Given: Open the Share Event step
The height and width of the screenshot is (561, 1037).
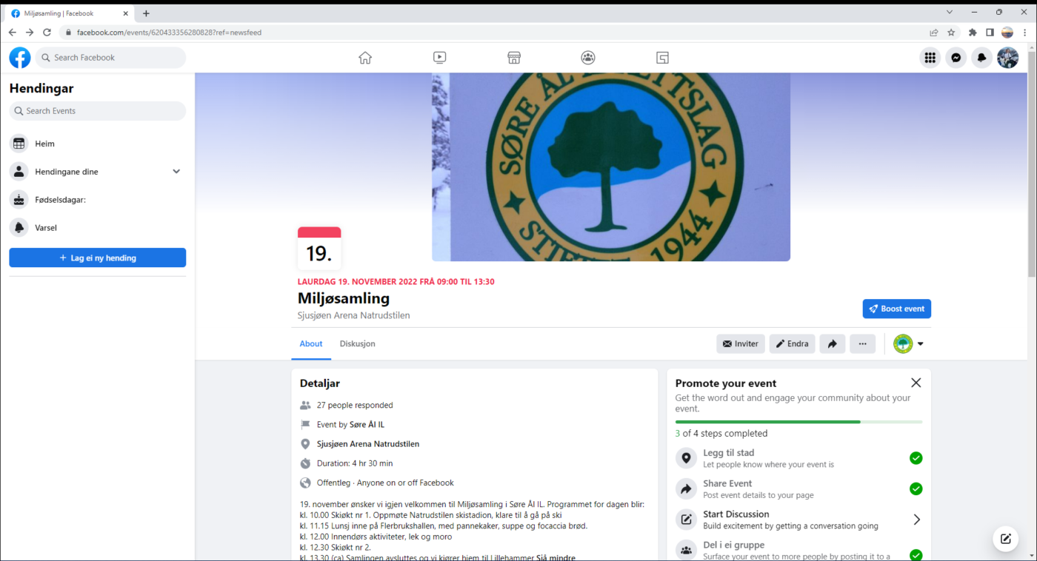Looking at the screenshot, I should pyautogui.click(x=798, y=488).
